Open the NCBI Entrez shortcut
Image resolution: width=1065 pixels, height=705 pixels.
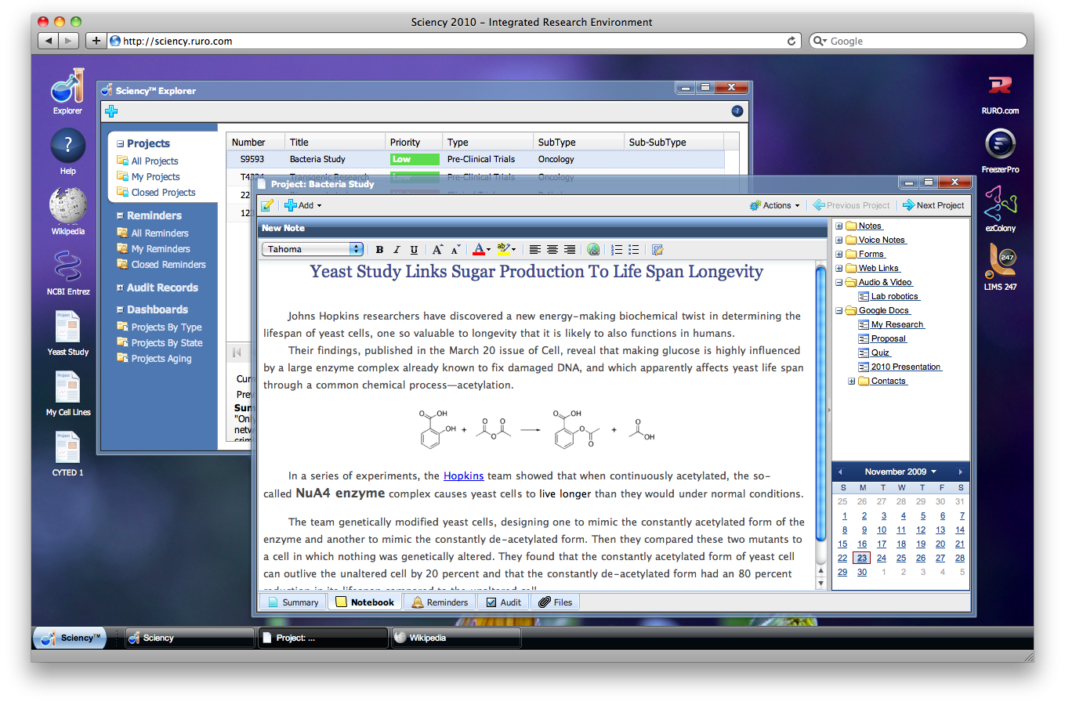tap(68, 273)
